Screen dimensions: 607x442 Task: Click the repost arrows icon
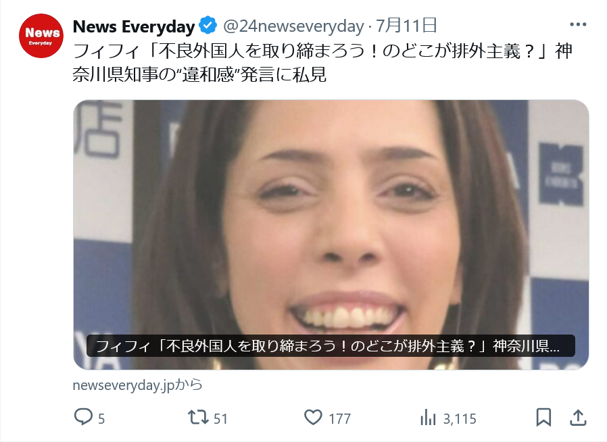[x=198, y=418]
